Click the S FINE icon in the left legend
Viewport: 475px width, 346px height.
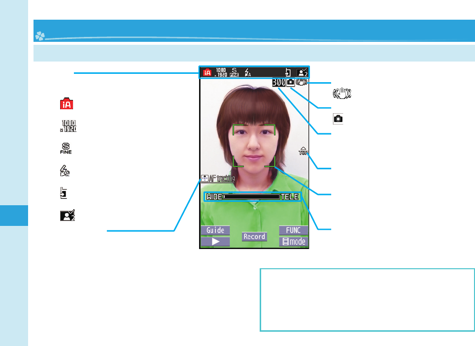pos(66,148)
